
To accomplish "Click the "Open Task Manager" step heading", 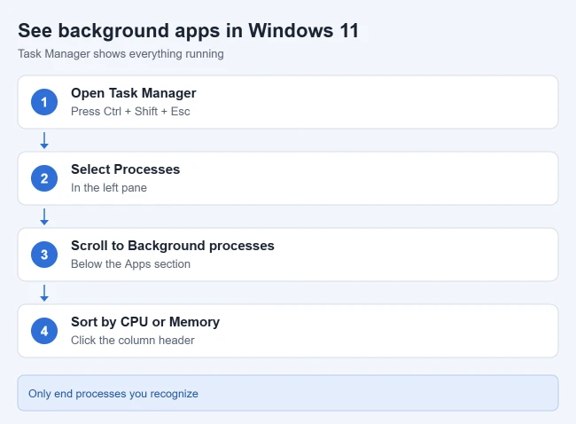I will (133, 93).
